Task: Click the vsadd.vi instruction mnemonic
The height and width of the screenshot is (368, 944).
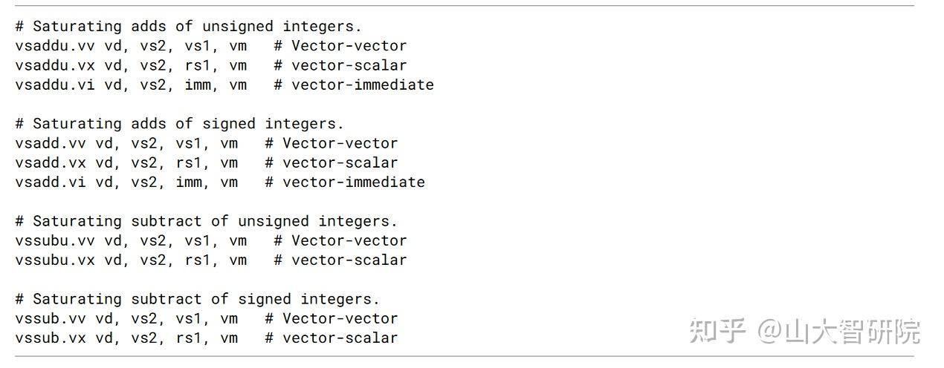Action: pyautogui.click(x=51, y=182)
